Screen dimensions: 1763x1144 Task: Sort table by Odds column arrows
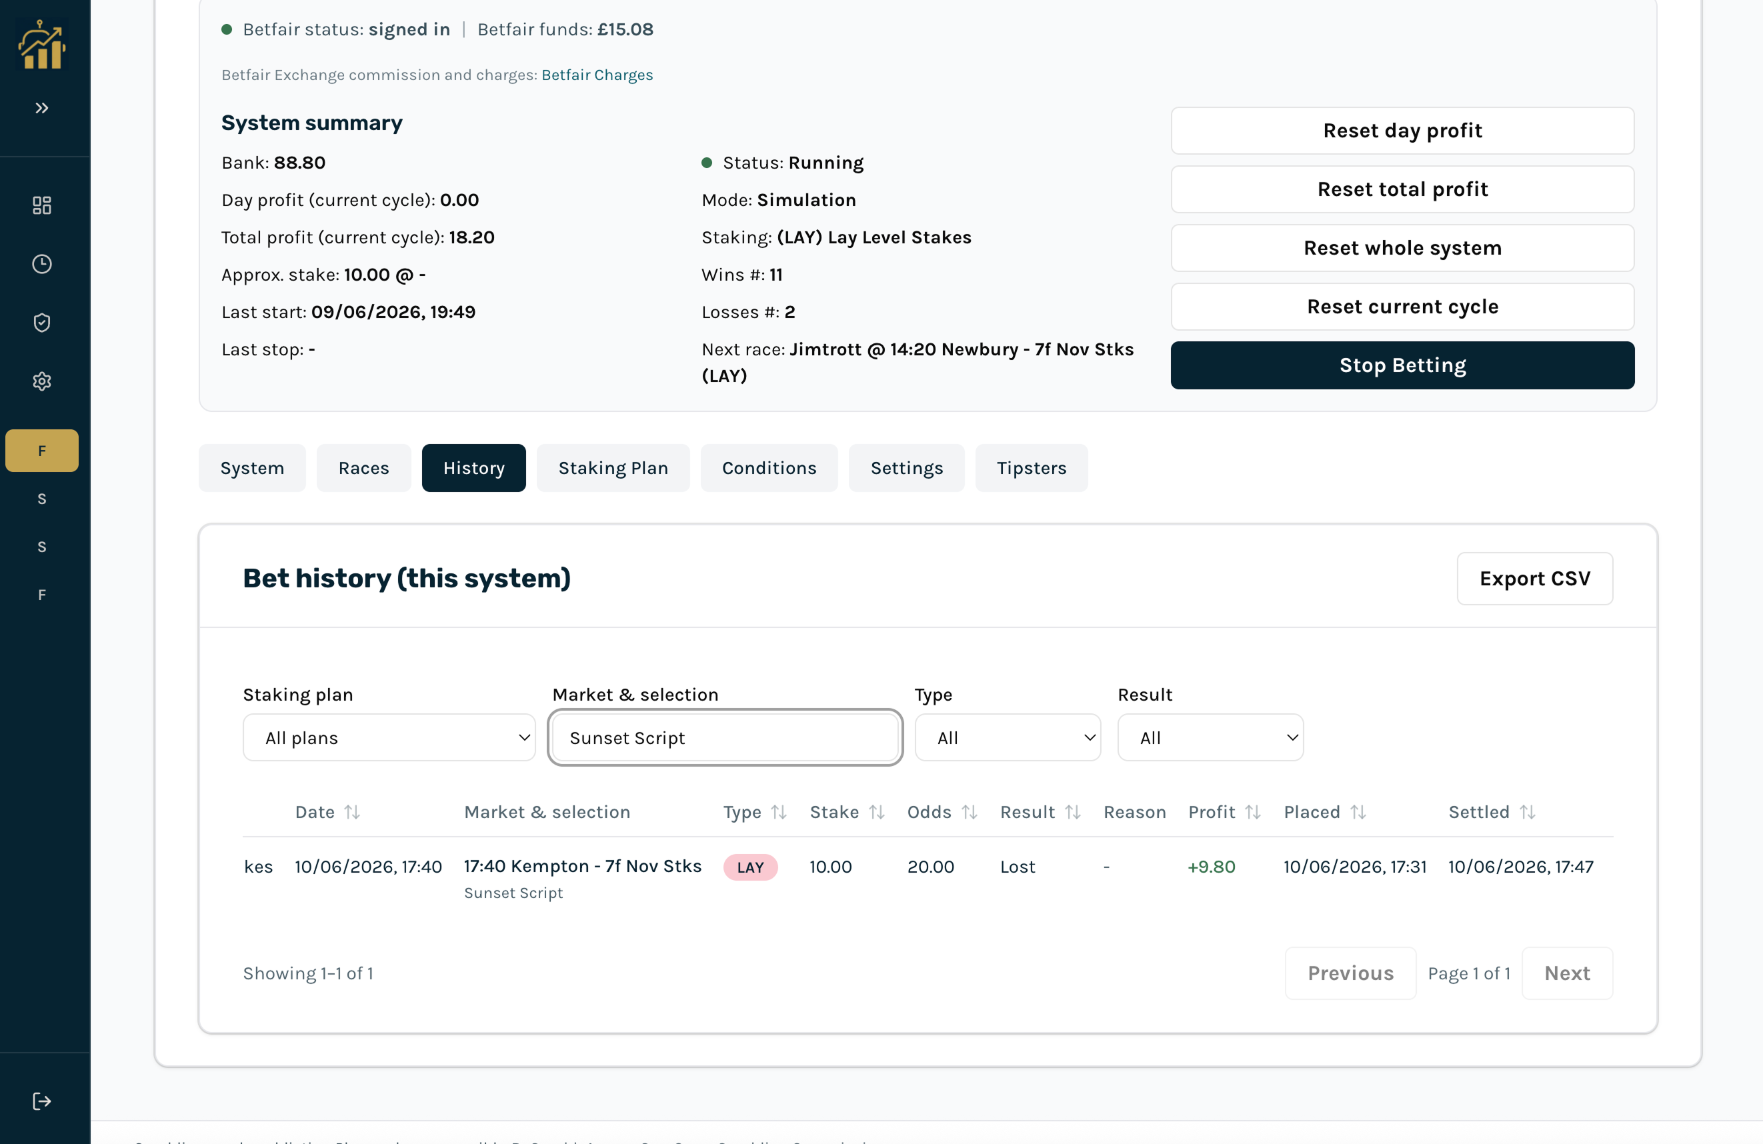coord(970,812)
